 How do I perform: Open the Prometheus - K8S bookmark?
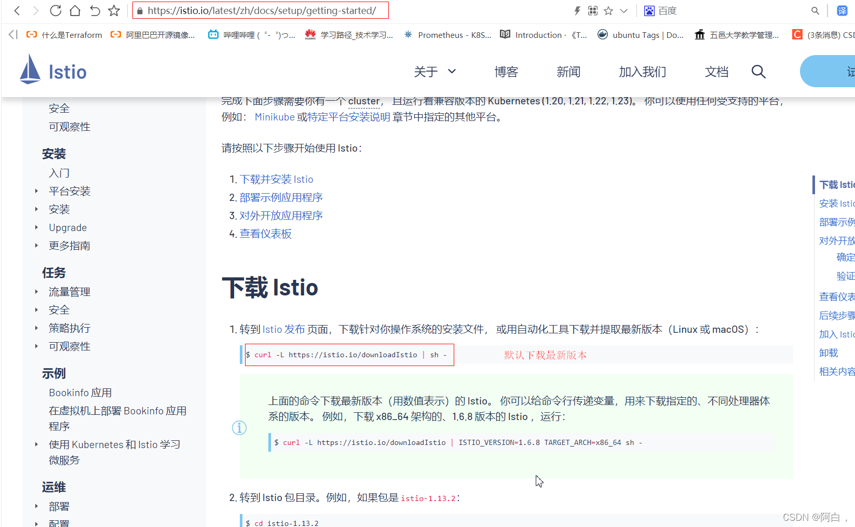coord(447,35)
